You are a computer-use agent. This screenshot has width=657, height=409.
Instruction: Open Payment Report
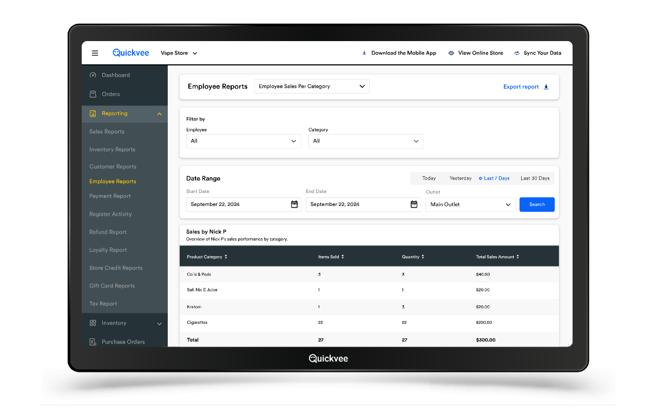pos(110,196)
